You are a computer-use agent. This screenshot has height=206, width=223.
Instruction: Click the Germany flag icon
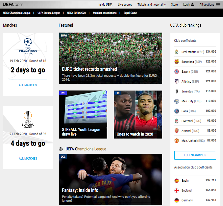177,200
